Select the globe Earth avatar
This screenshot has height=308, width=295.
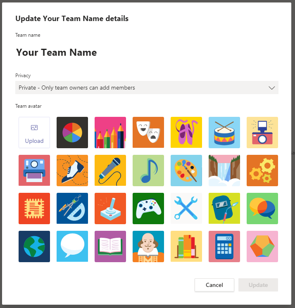[34, 246]
